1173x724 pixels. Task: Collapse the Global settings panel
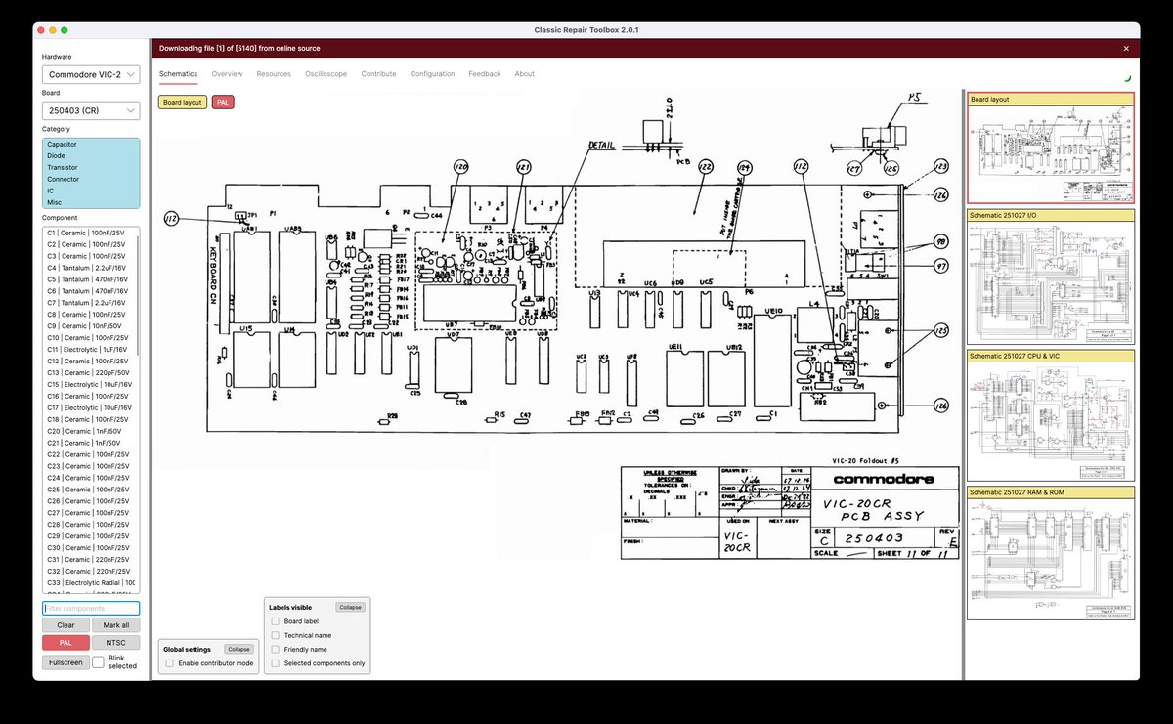(x=238, y=649)
